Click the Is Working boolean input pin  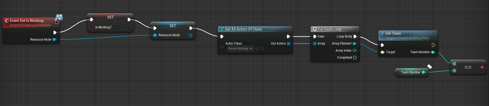click(92, 27)
